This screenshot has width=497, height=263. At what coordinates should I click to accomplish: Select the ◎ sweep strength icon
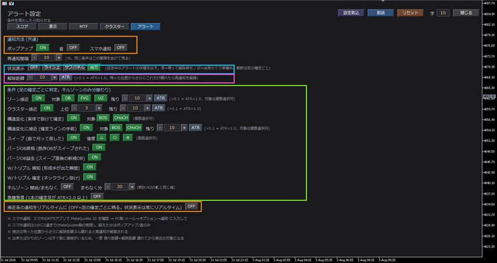pos(128,138)
